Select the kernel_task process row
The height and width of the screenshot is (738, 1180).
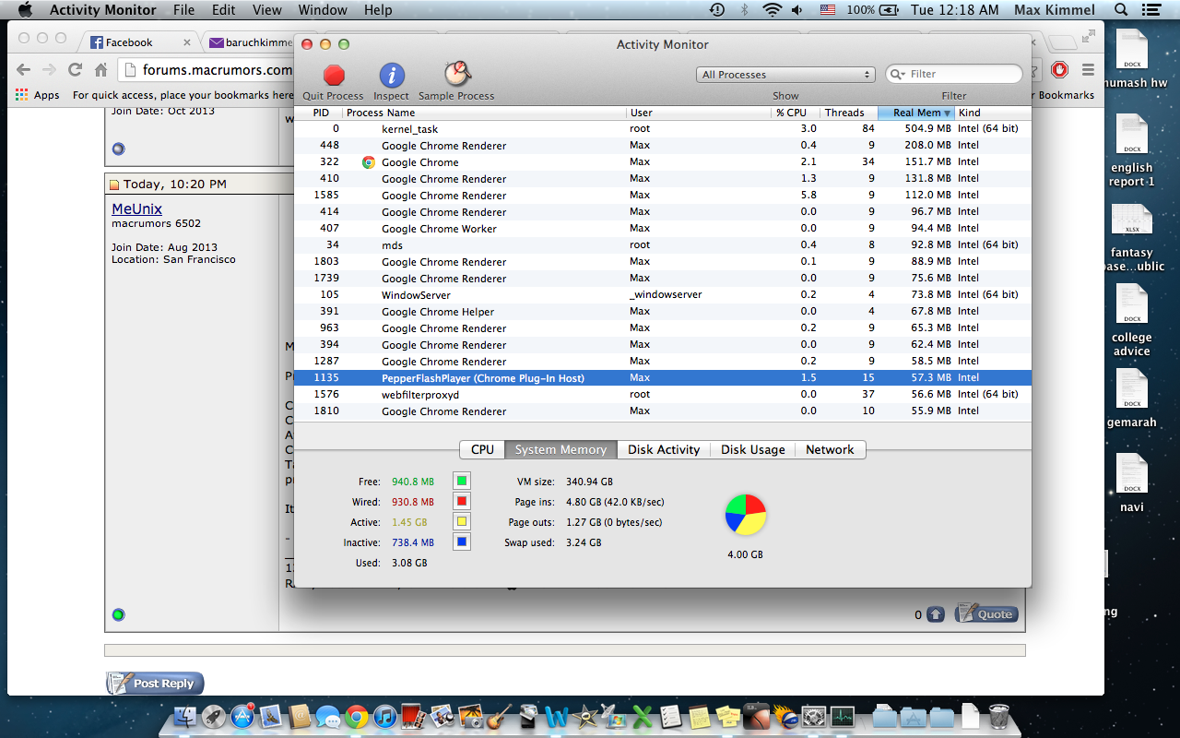[663, 128]
